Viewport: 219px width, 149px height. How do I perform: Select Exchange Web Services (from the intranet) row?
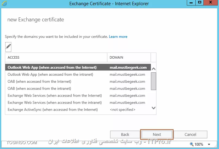coord(78,103)
